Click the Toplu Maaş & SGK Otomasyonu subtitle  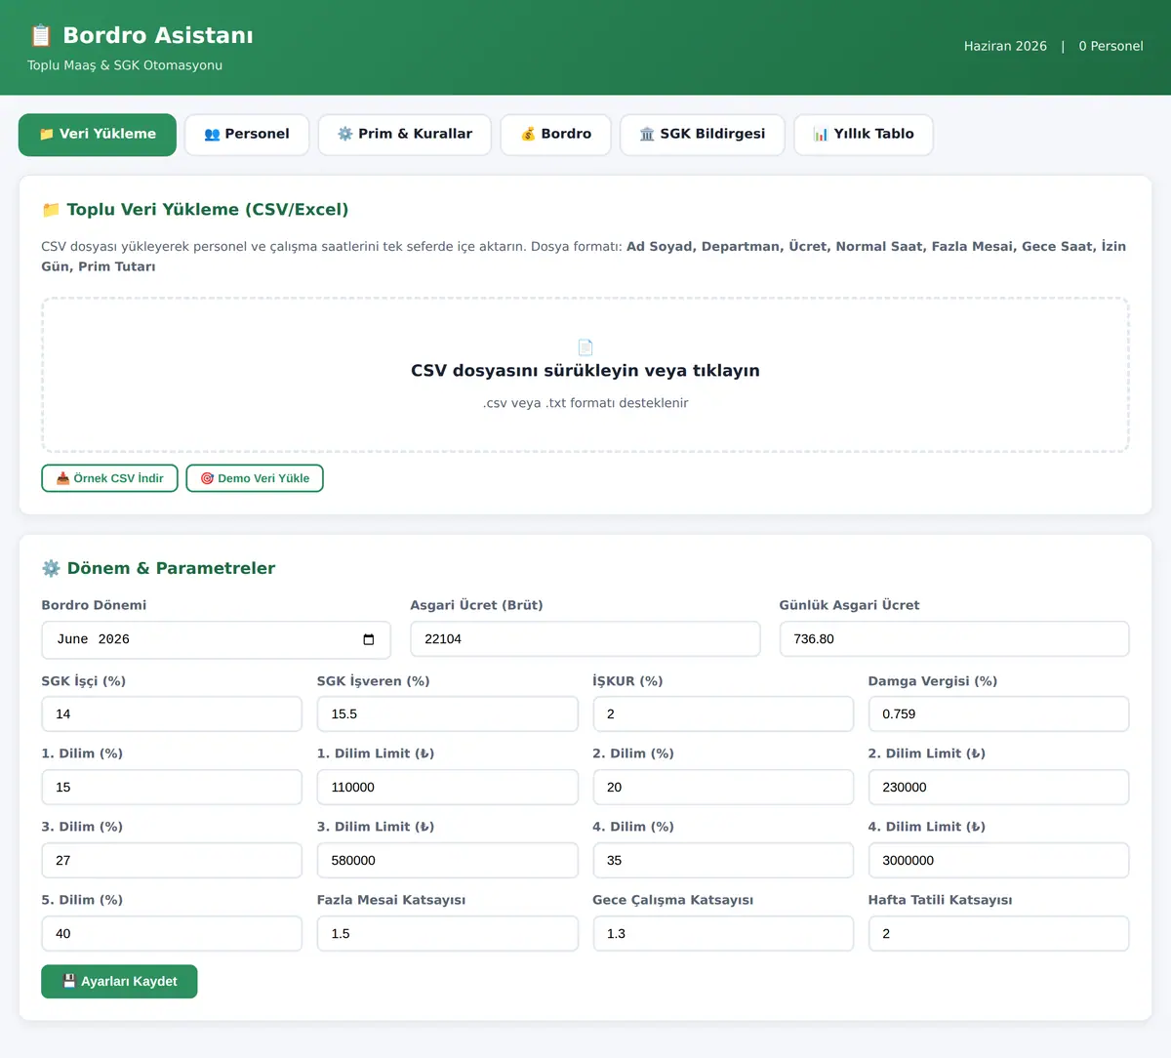pyautogui.click(x=125, y=65)
